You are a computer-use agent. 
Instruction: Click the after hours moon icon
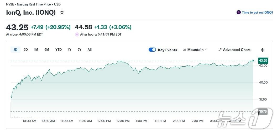click(77, 34)
